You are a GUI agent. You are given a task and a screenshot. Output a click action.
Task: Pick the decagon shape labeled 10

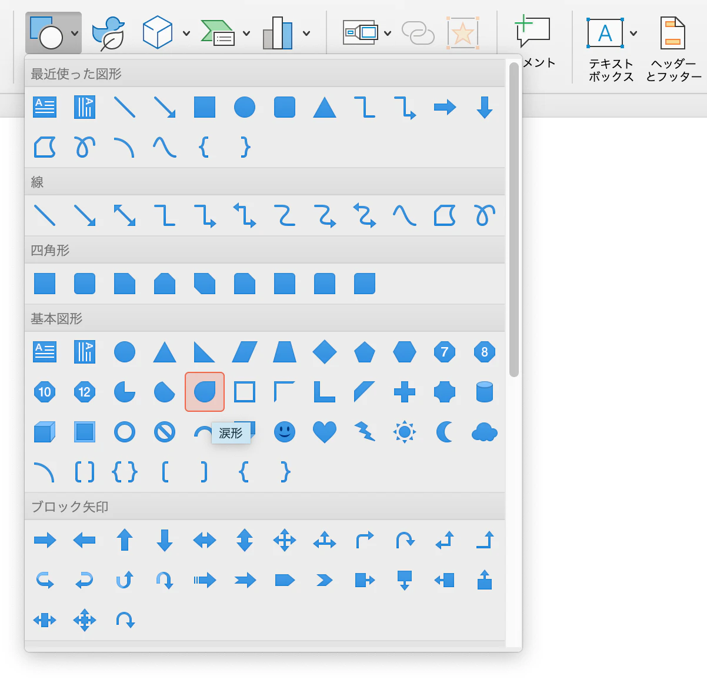coord(45,392)
